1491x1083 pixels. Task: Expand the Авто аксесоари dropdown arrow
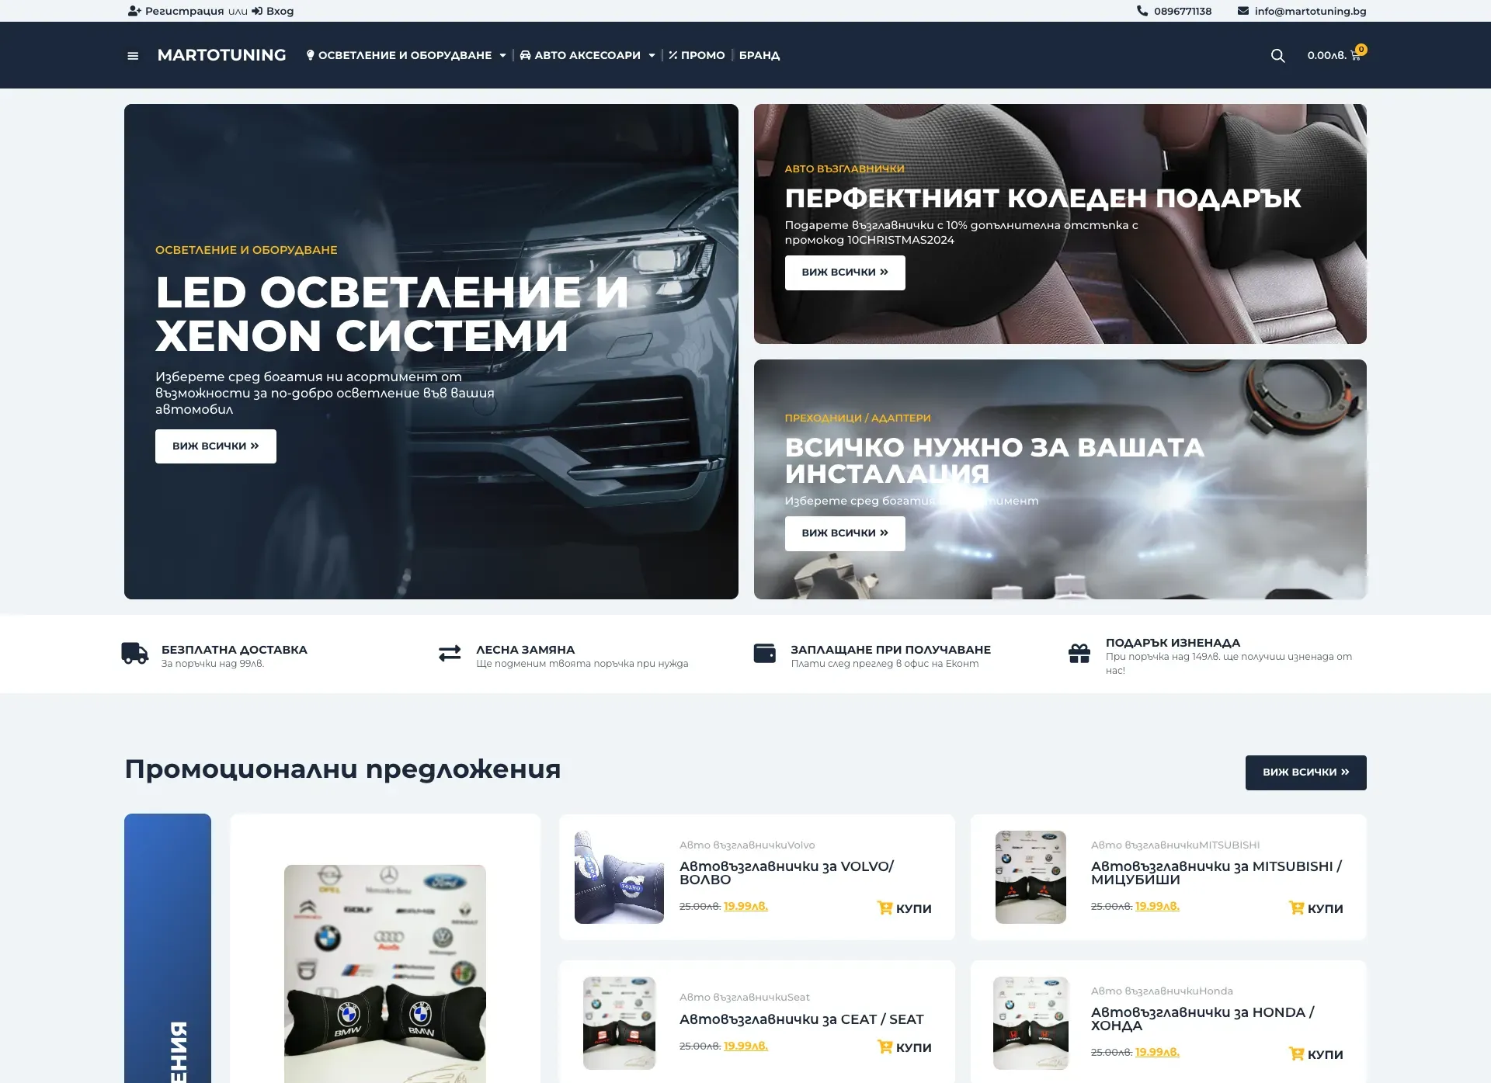coord(652,55)
